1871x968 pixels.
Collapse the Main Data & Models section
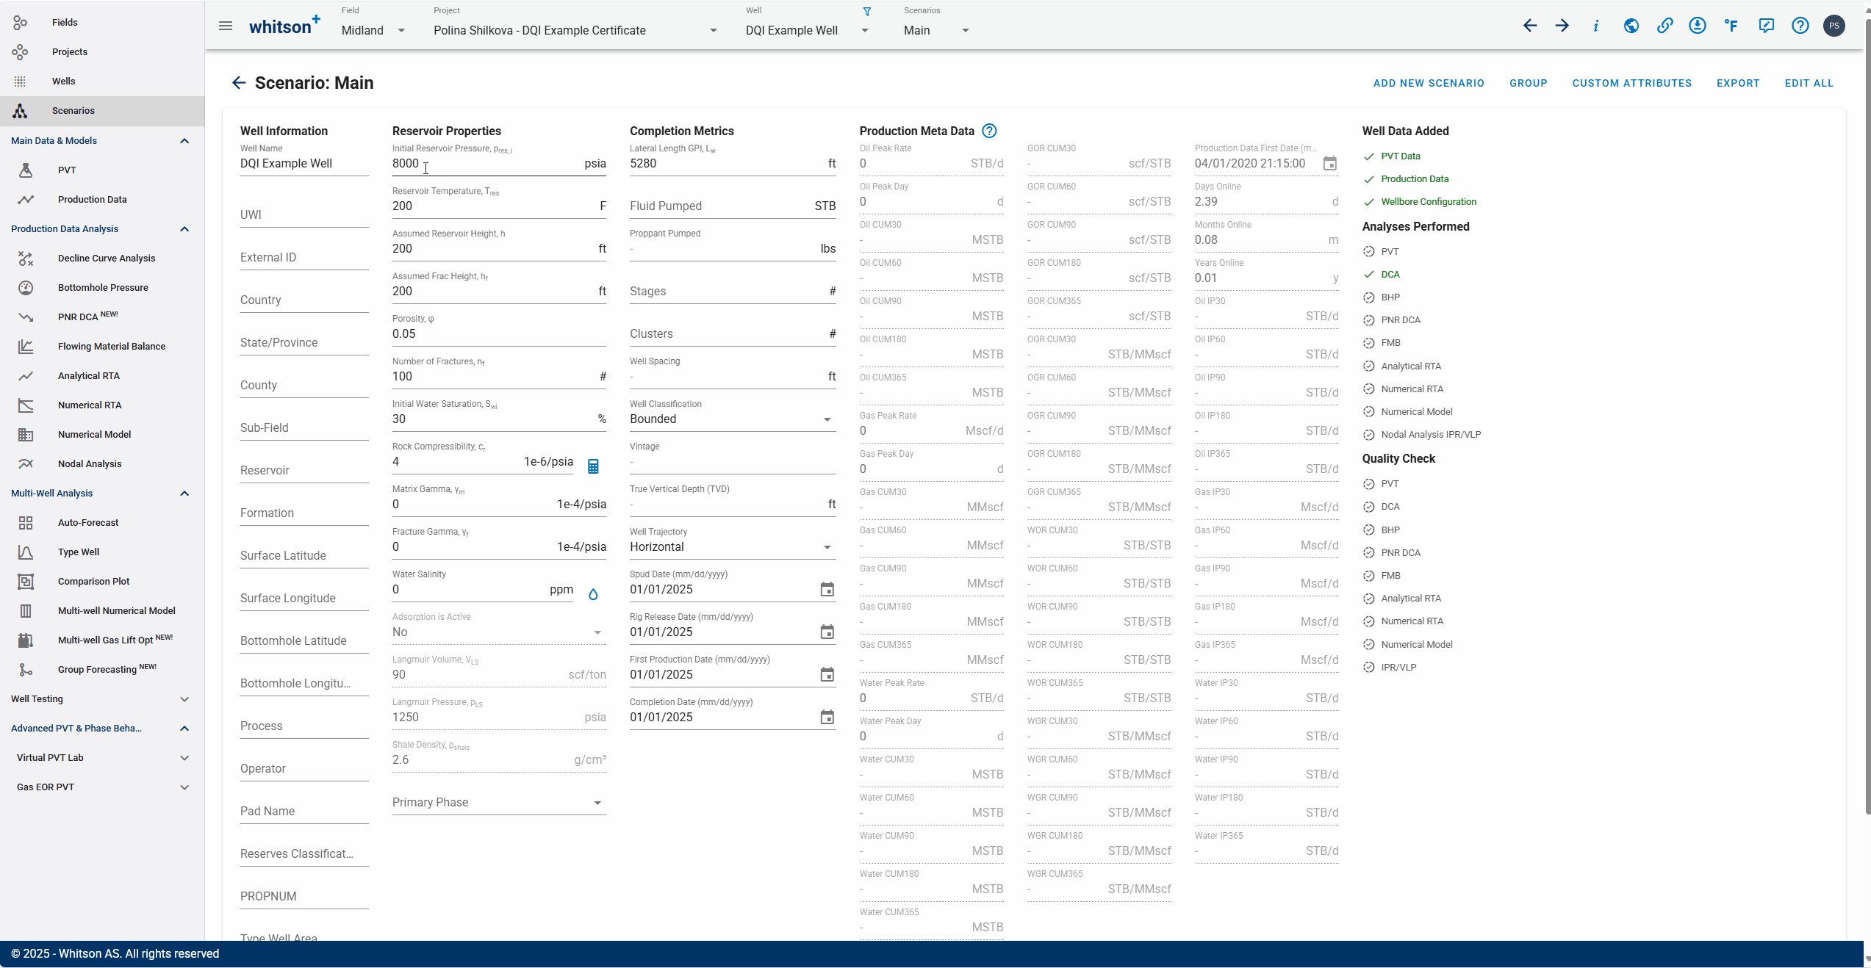184,140
